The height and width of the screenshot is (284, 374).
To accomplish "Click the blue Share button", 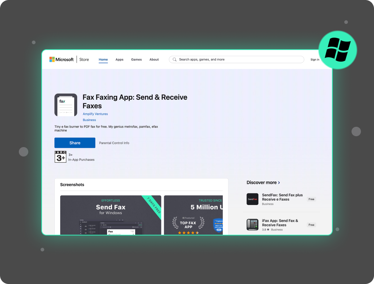I will tap(75, 143).
